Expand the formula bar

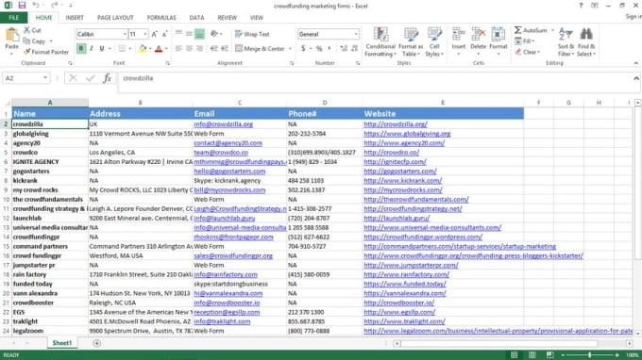[635, 78]
